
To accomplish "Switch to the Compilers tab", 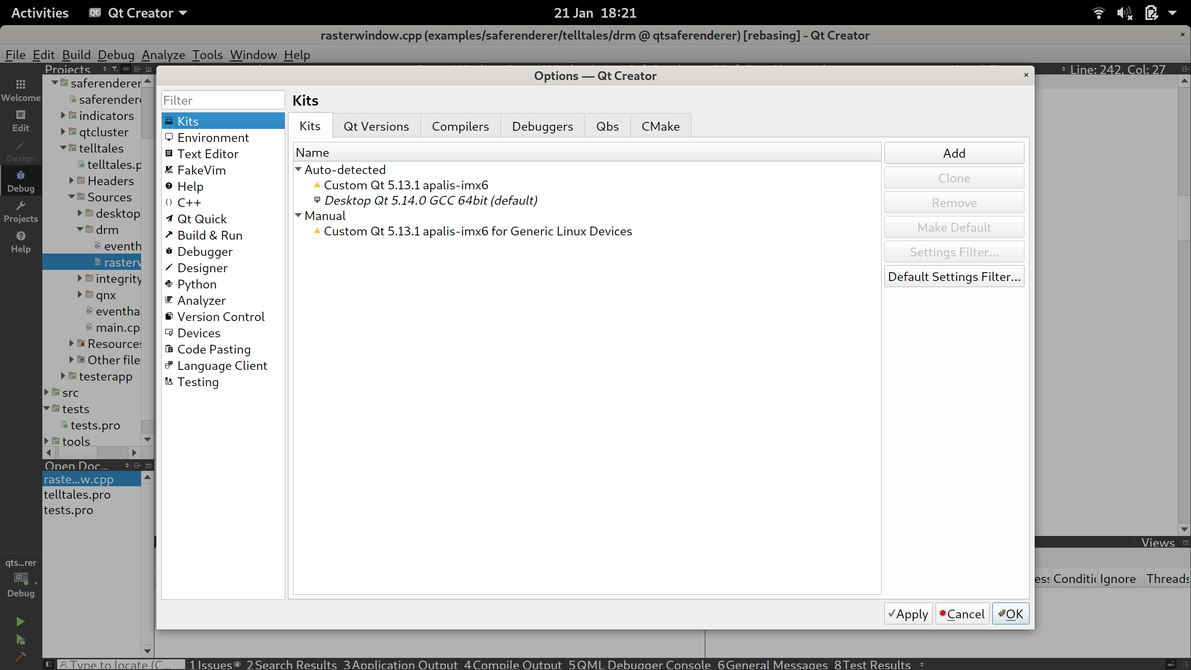I will tap(460, 126).
